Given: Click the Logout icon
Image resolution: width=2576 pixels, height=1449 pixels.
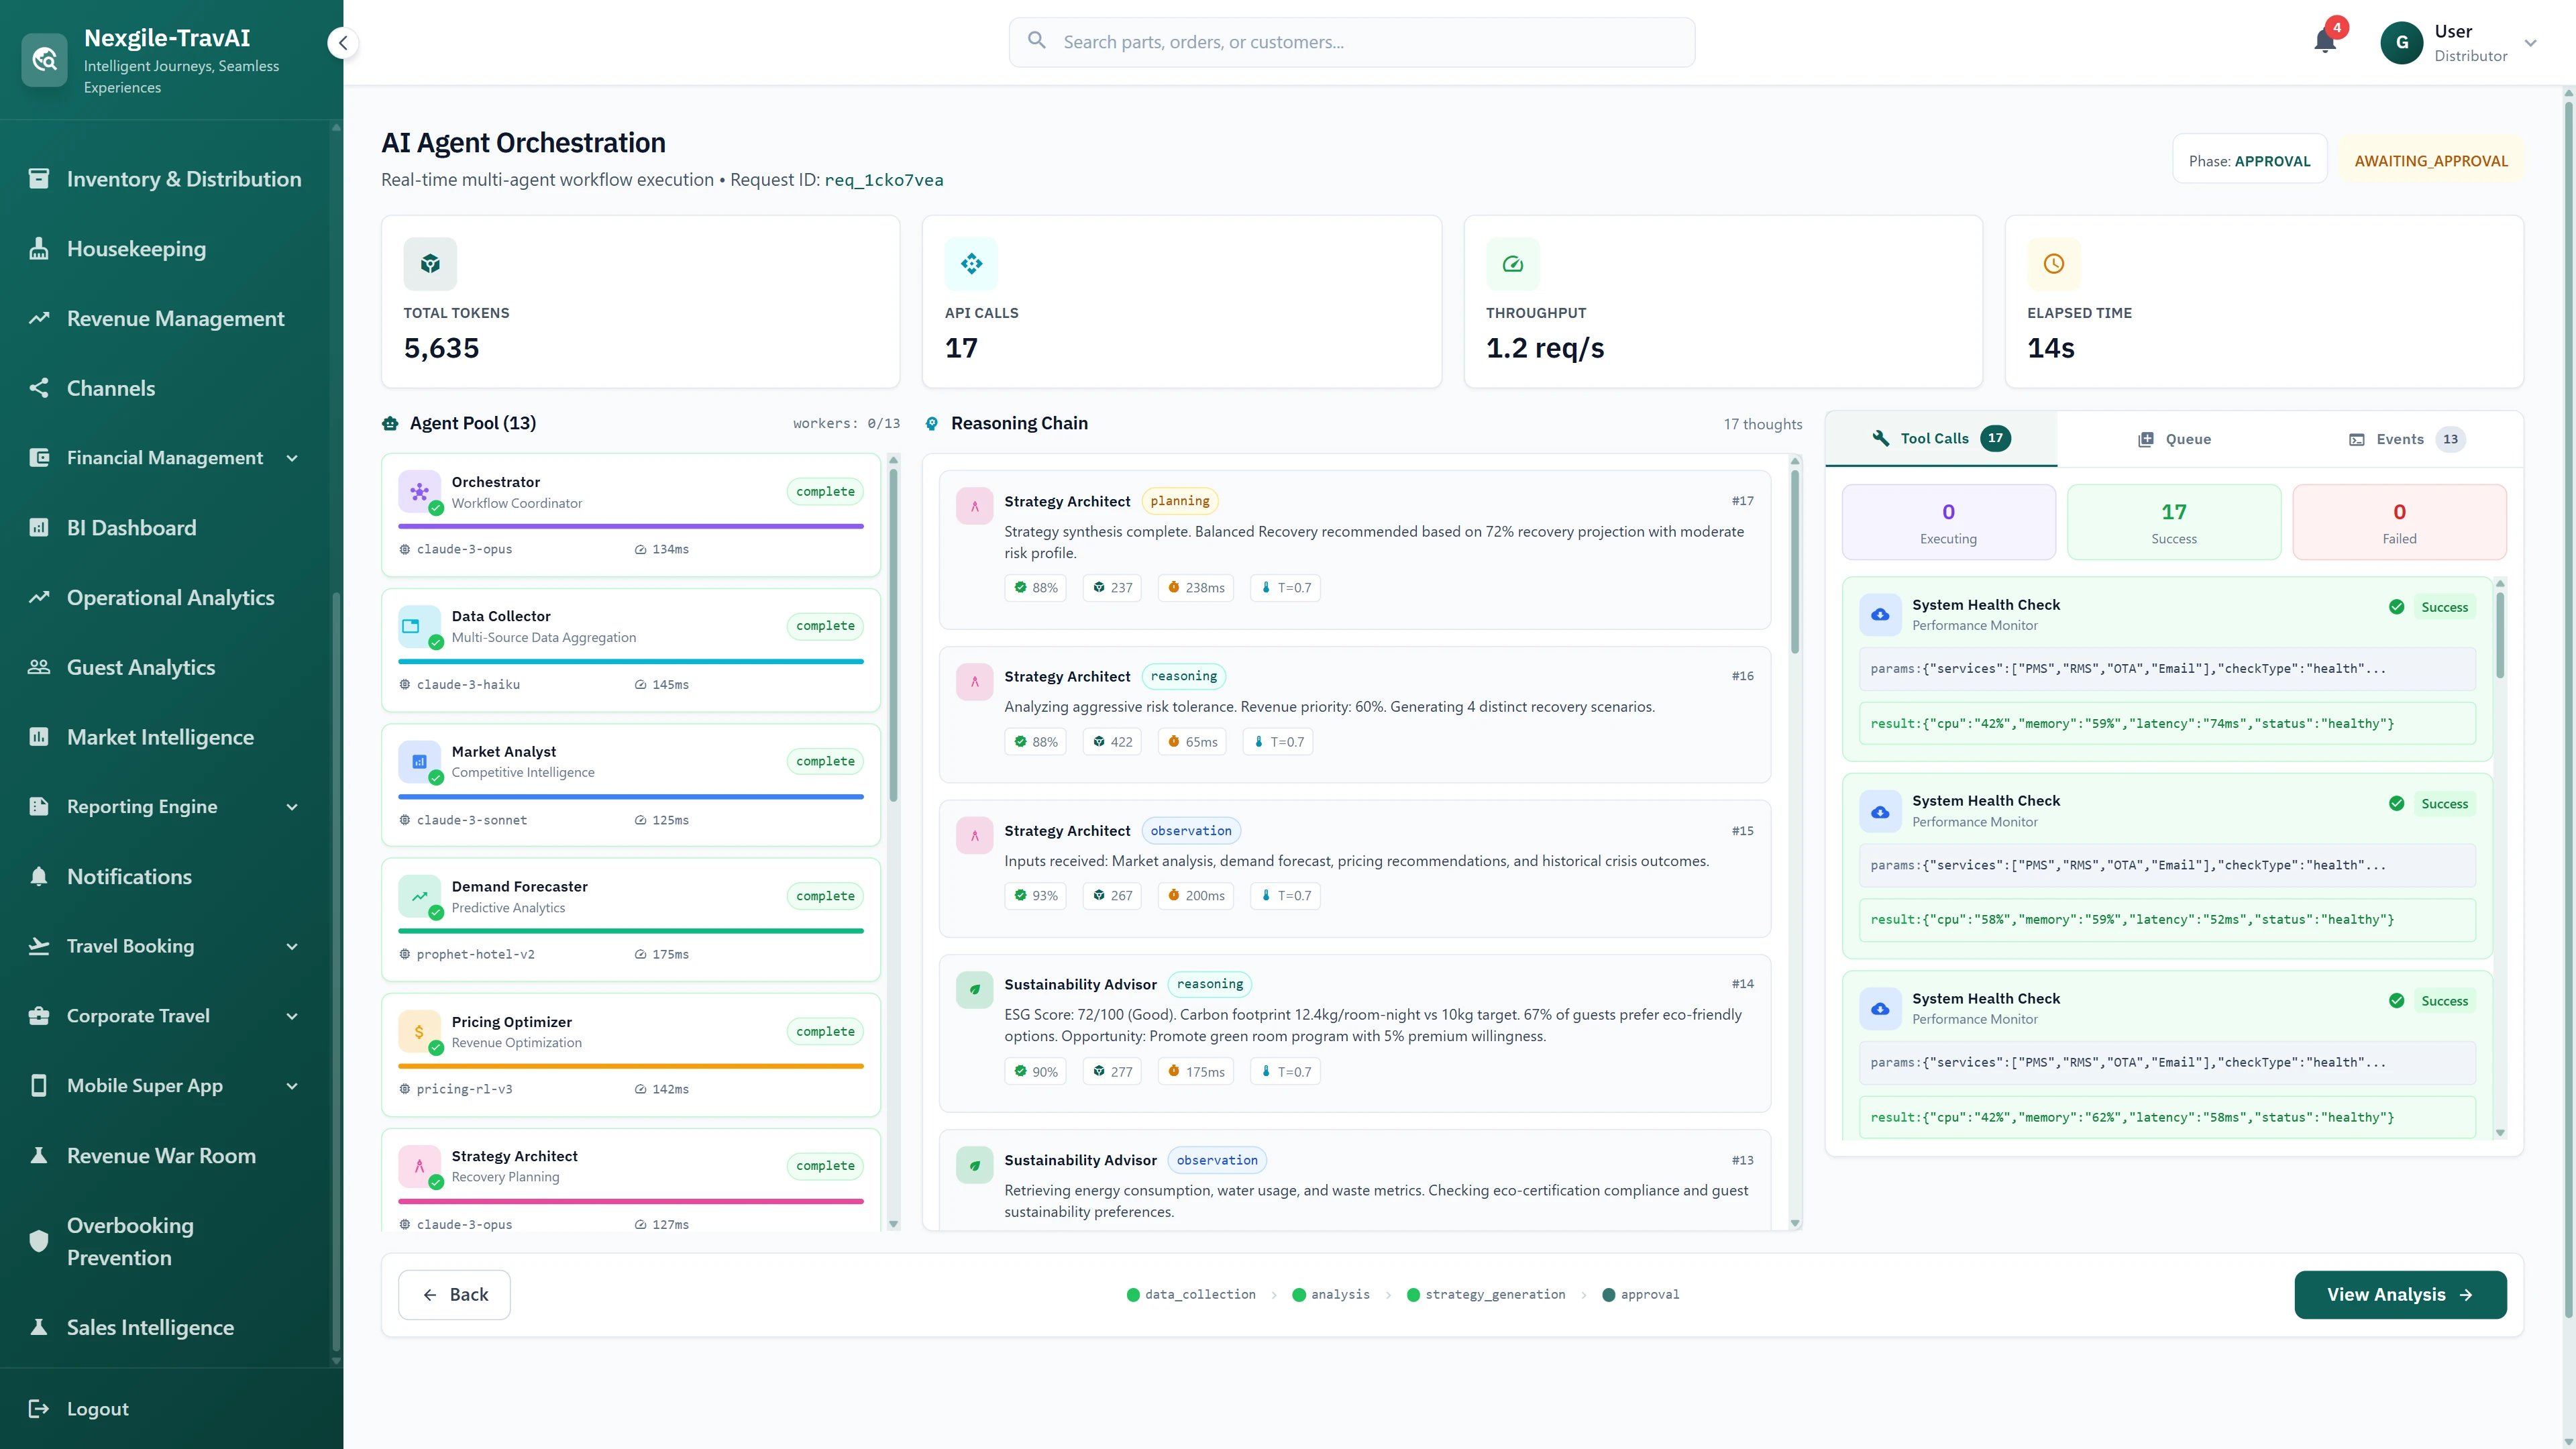Looking at the screenshot, I should point(39,1408).
